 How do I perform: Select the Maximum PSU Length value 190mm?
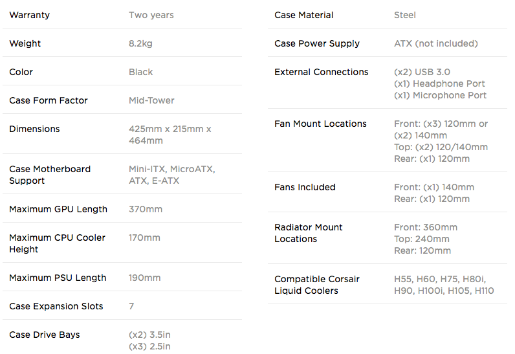tap(144, 278)
